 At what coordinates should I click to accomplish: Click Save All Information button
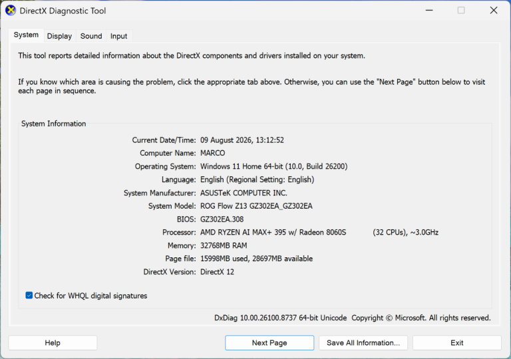point(363,342)
